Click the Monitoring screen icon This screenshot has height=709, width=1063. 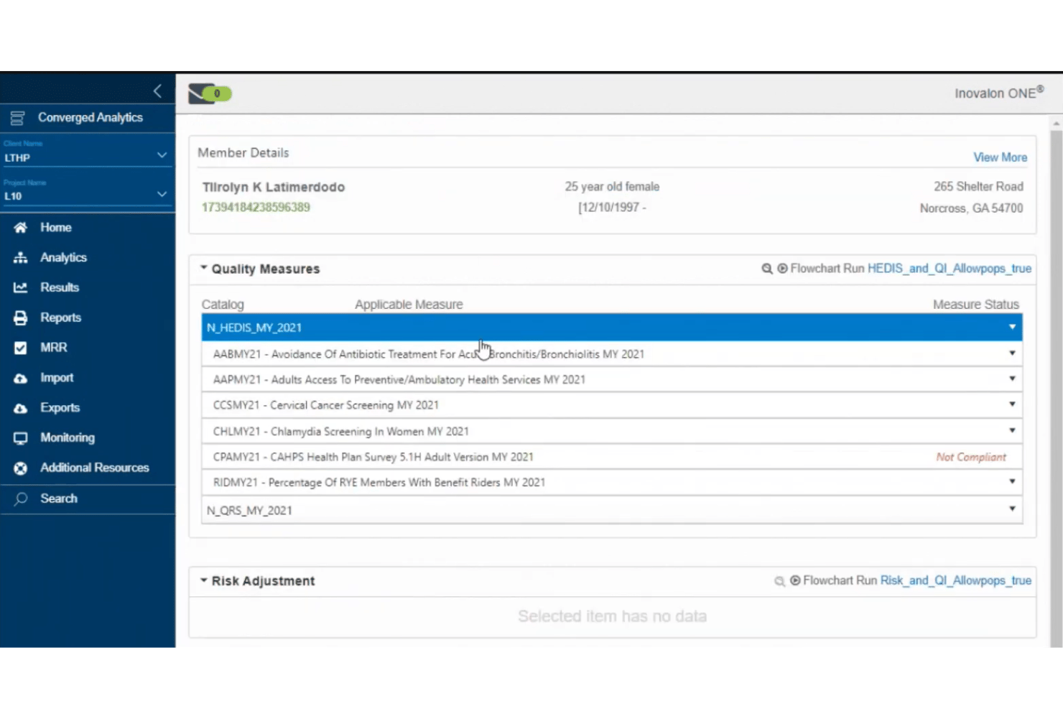coord(21,438)
